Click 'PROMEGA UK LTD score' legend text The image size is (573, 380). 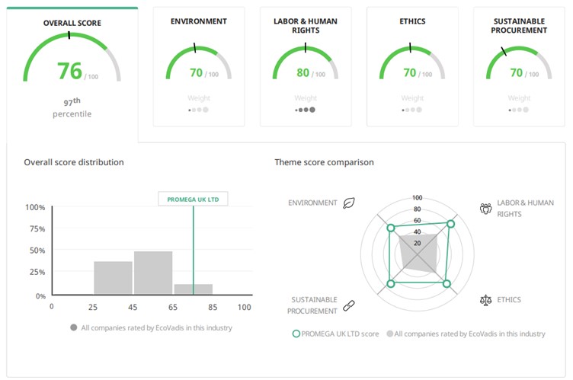(340, 334)
